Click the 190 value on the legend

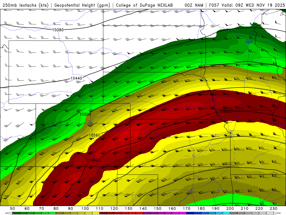(216, 209)
